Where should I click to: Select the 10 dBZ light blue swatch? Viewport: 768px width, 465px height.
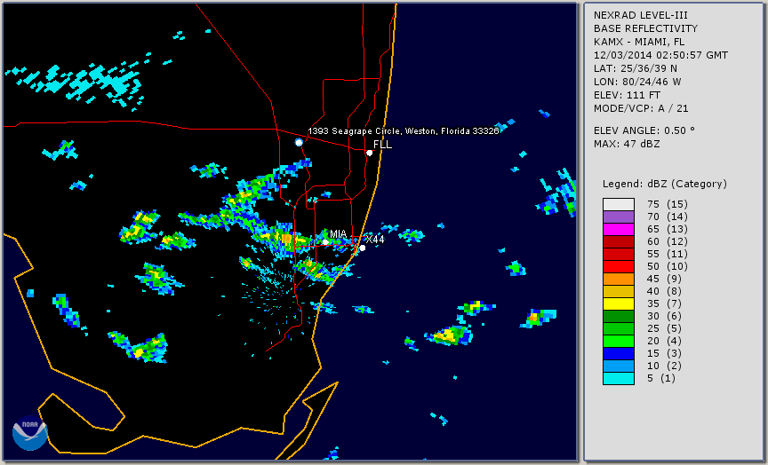(x=619, y=366)
